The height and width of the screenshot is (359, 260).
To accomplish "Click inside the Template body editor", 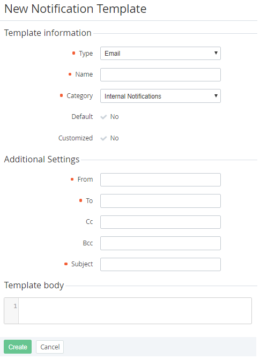I will coord(135,311).
